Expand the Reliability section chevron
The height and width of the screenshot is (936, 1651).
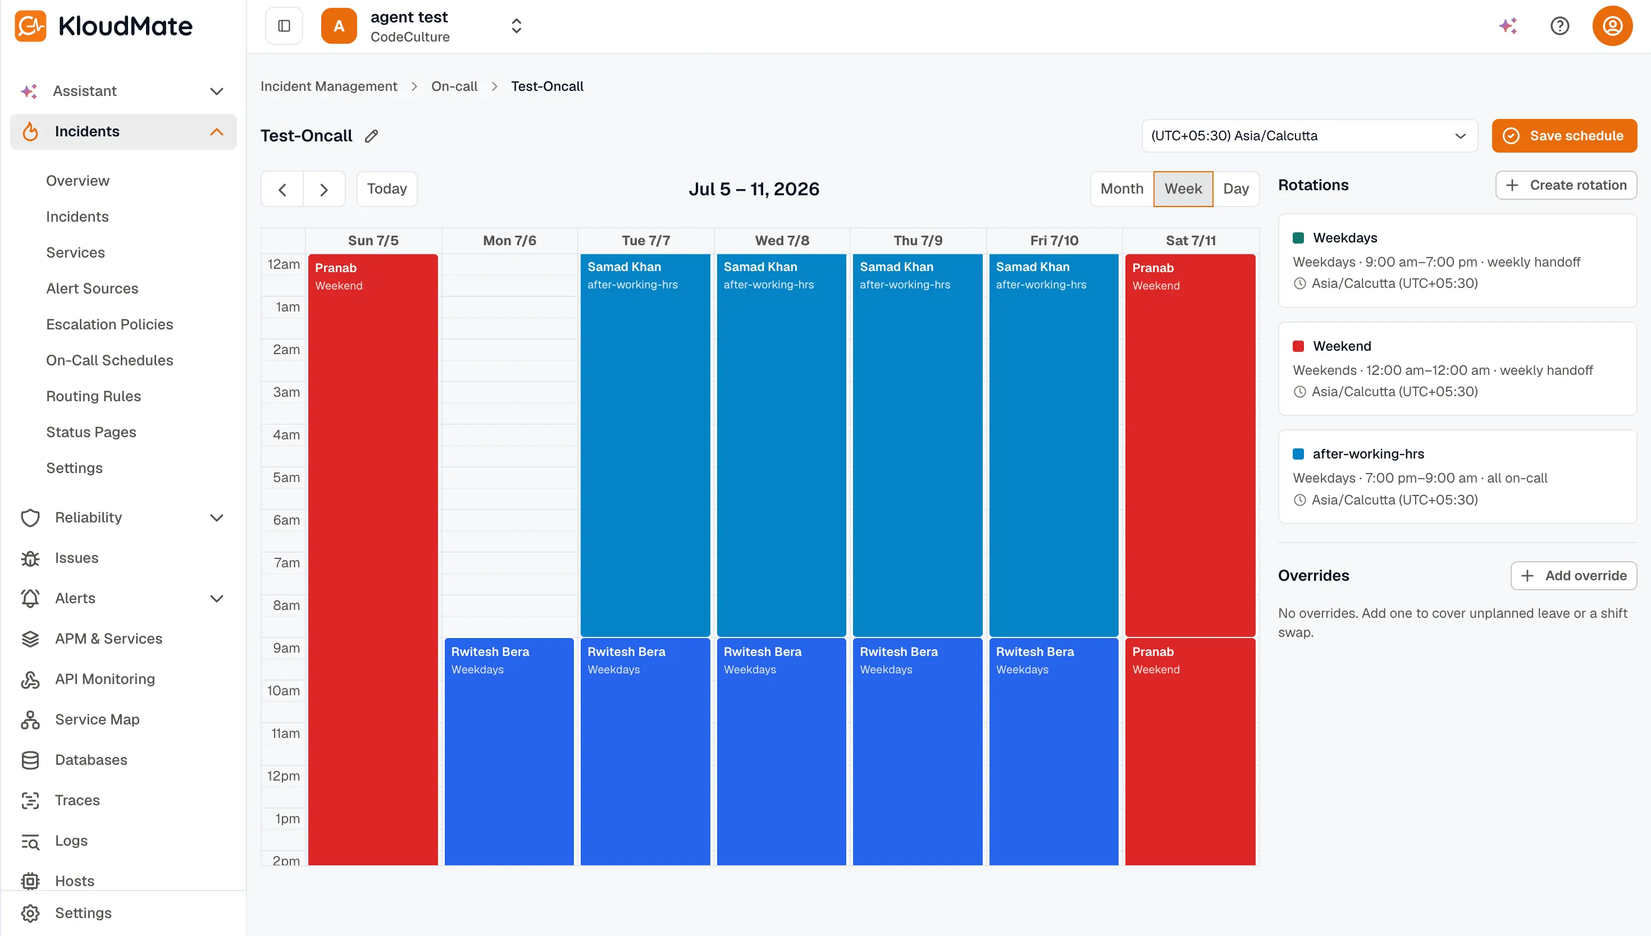pyautogui.click(x=217, y=517)
